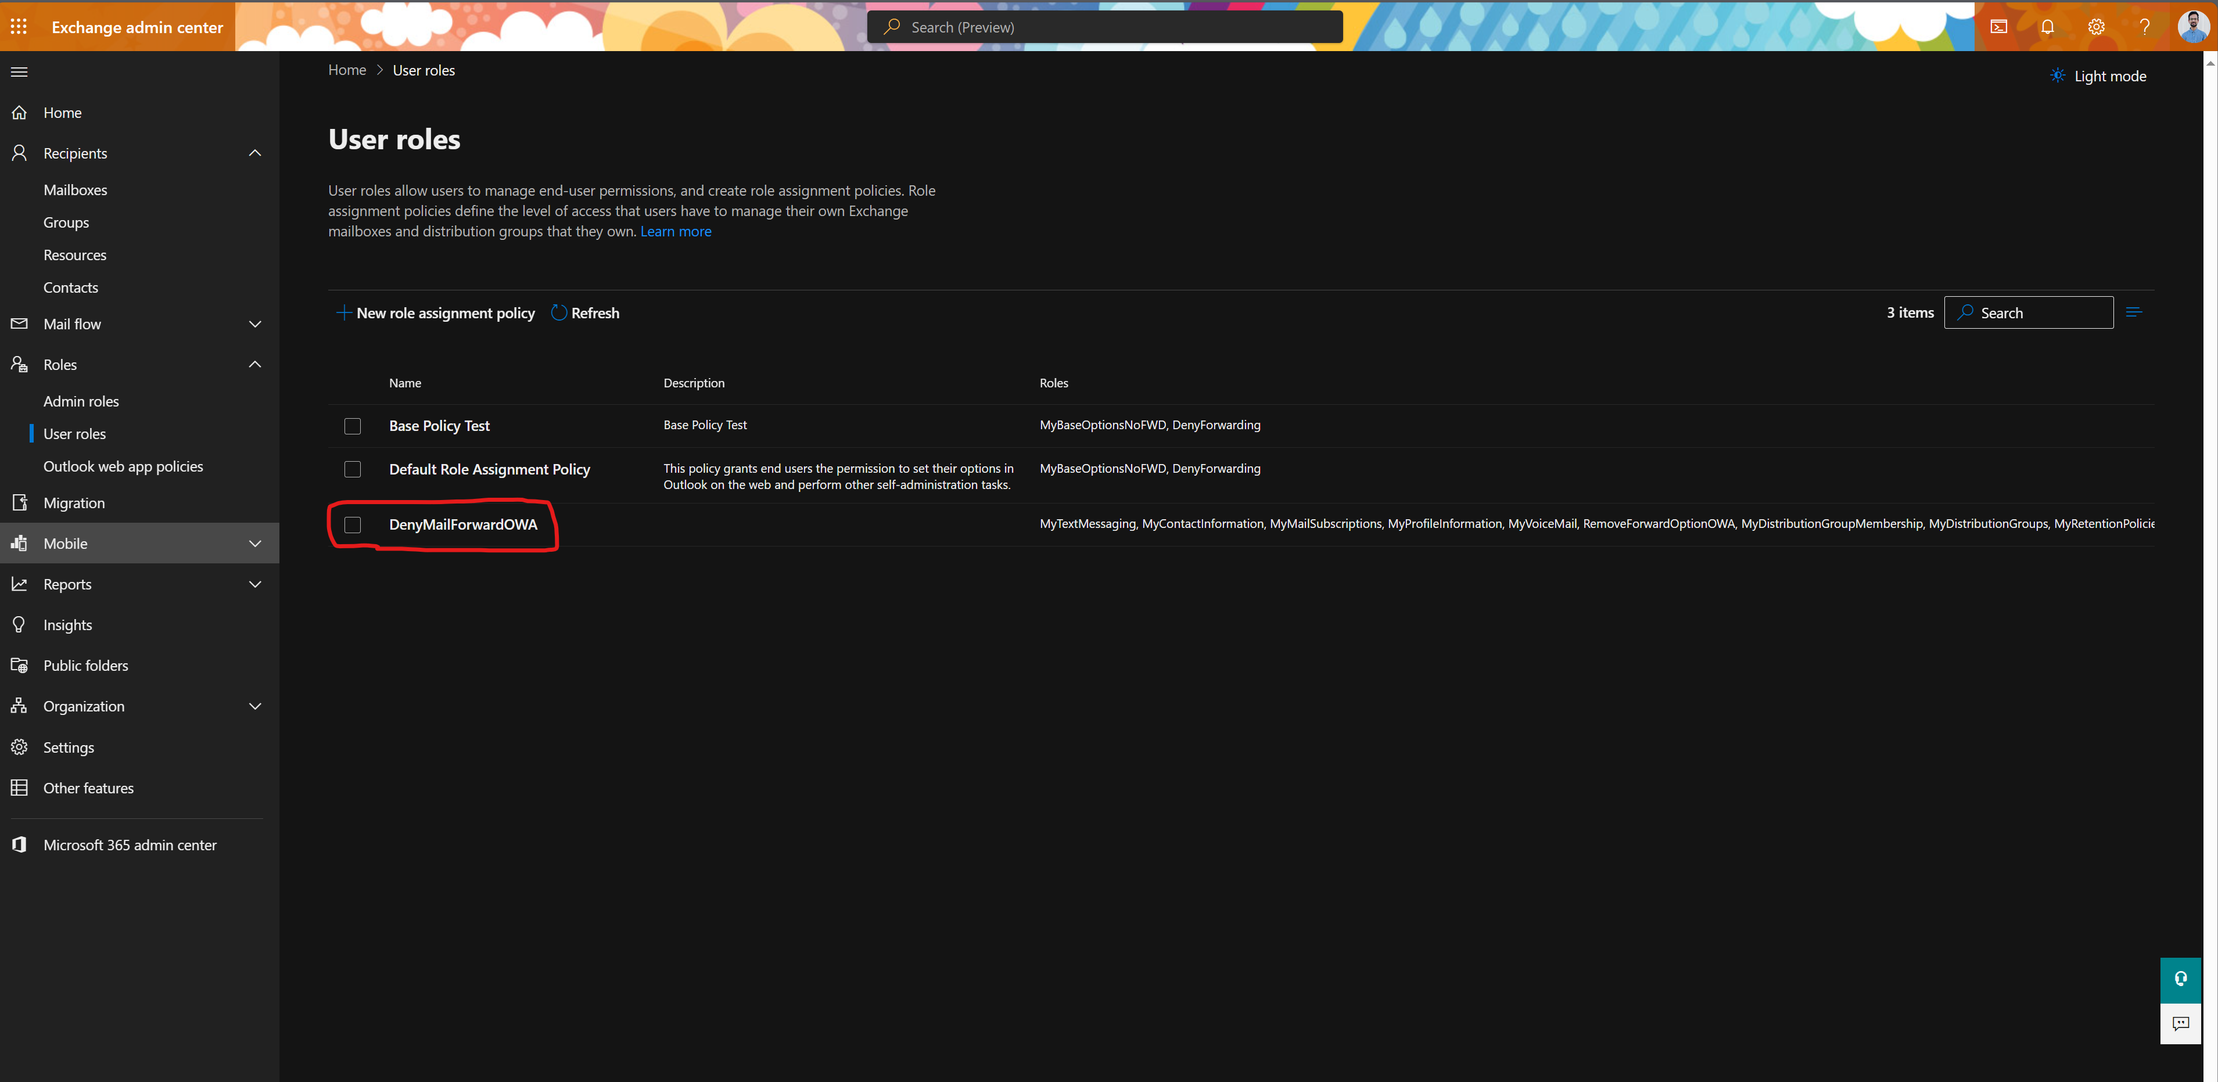Follow the Learn more link
The width and height of the screenshot is (2218, 1082).
675,232
